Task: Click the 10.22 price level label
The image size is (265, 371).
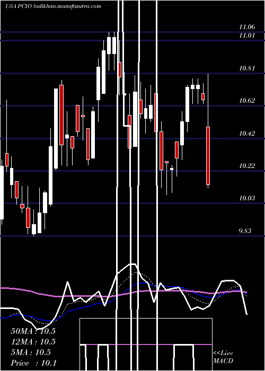Action: [248, 166]
